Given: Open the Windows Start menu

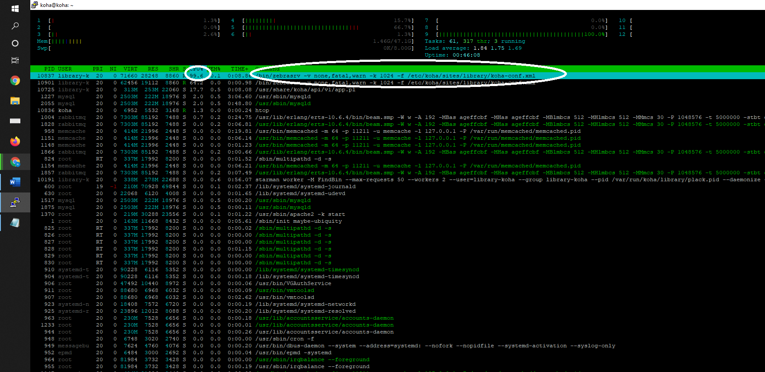Looking at the screenshot, I should [15, 8].
